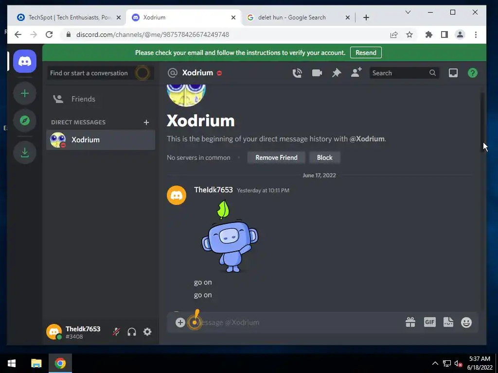Click the Block button
498x373 pixels.
click(x=324, y=158)
